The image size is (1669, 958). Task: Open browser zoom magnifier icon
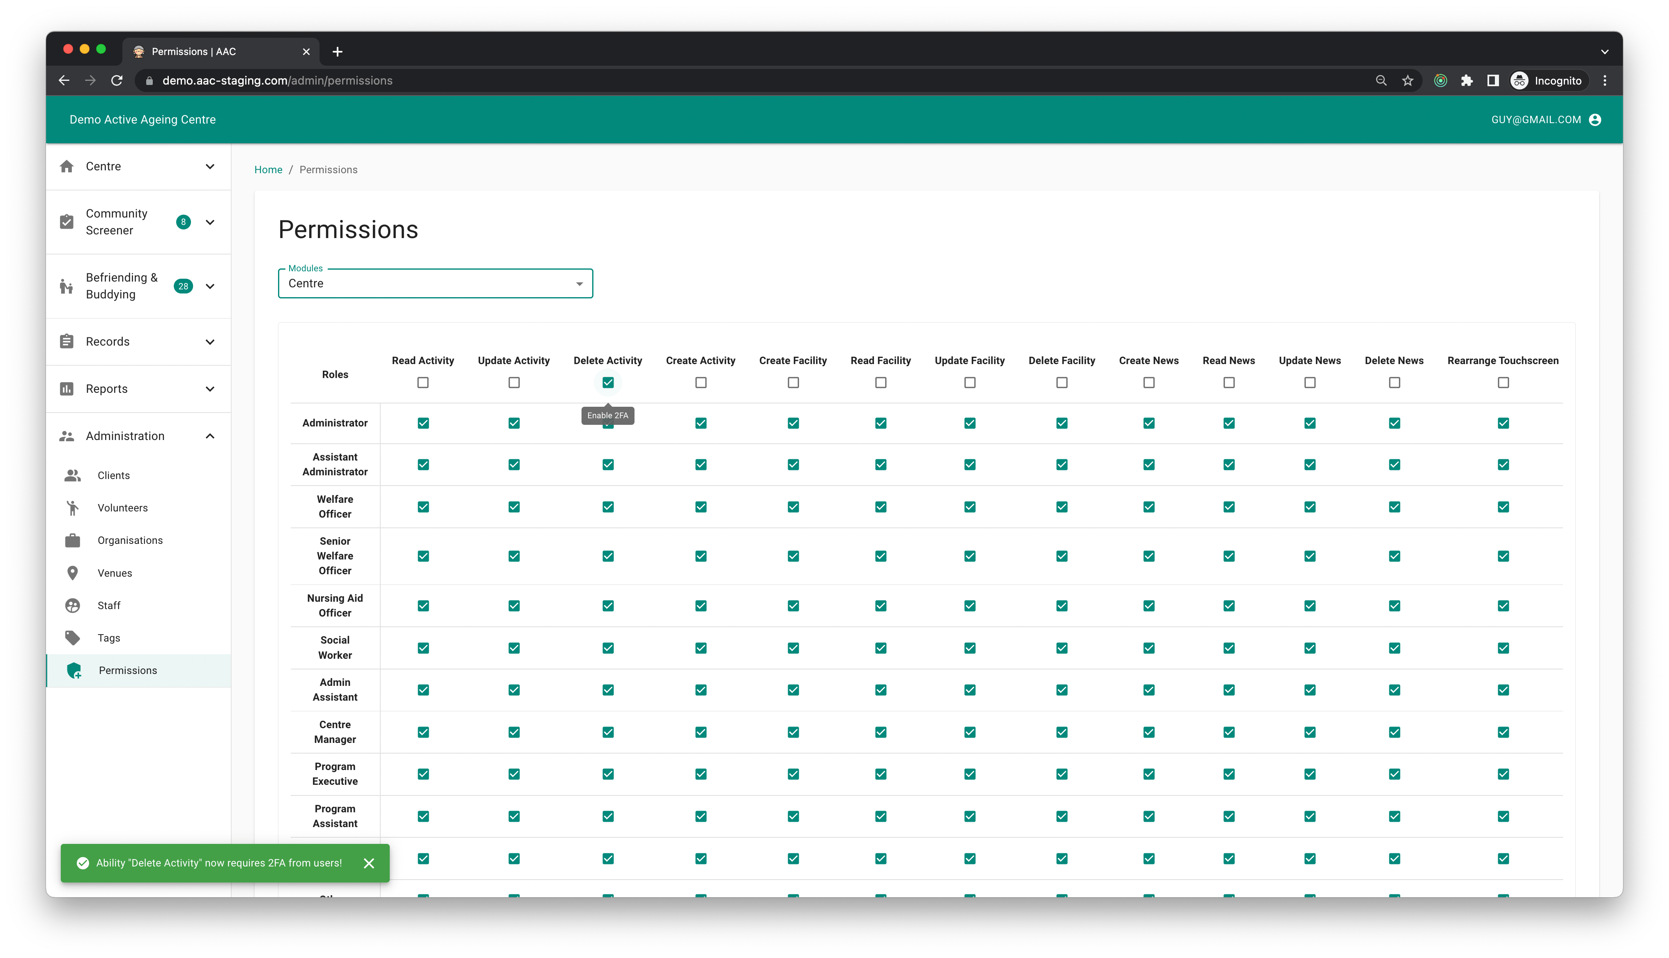[x=1382, y=80]
